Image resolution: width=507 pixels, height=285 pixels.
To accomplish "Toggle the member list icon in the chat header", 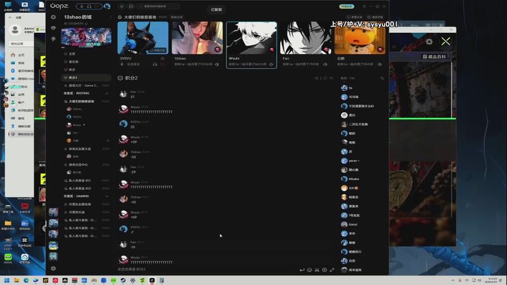I will click(331, 78).
